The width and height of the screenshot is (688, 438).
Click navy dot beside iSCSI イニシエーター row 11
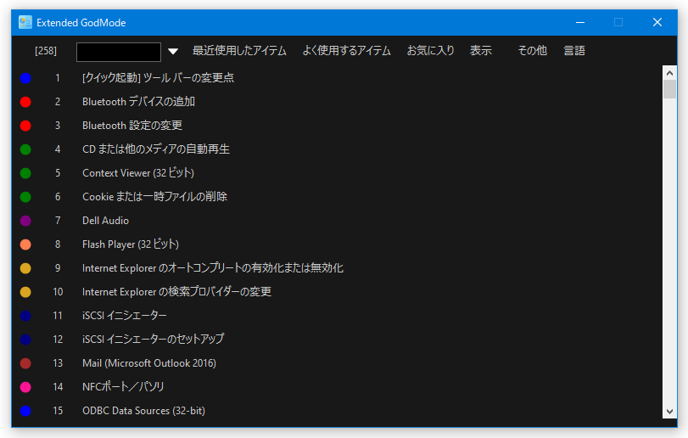(25, 316)
